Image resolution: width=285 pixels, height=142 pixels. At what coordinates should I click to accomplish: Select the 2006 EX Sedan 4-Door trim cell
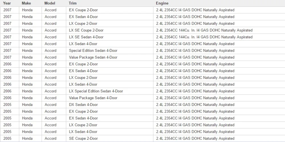[x=110, y=71]
